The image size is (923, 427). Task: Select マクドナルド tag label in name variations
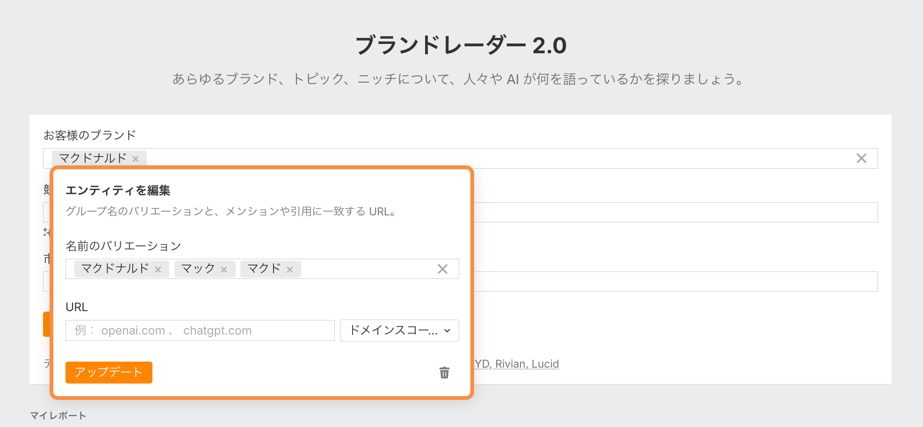pos(115,269)
